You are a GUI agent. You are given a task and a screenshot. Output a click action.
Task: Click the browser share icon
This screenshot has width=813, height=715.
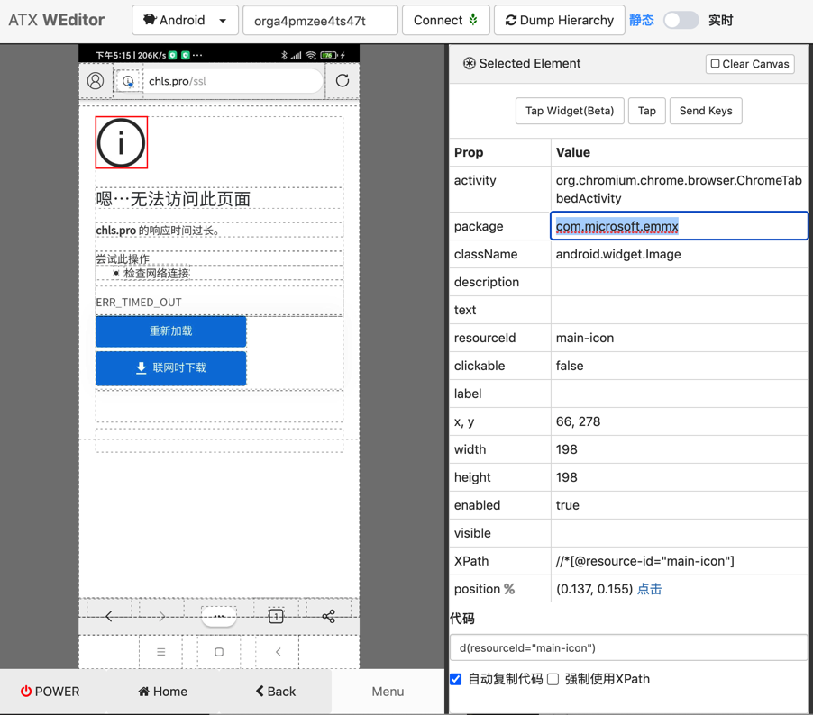click(329, 616)
